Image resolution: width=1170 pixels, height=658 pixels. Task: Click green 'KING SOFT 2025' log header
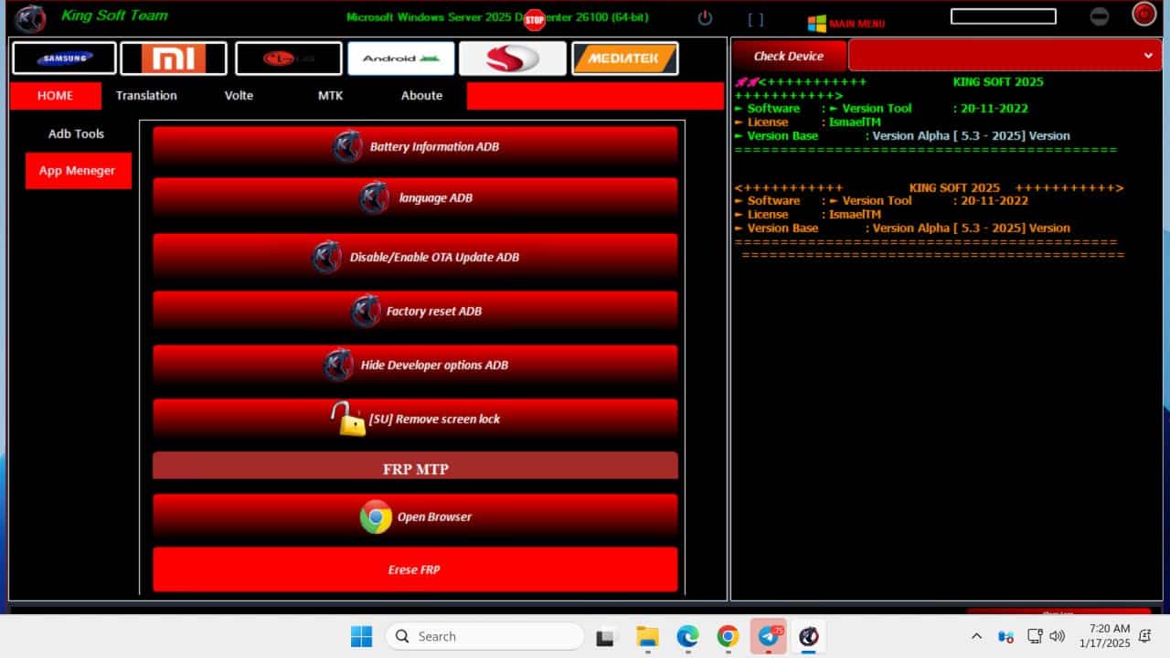point(998,81)
